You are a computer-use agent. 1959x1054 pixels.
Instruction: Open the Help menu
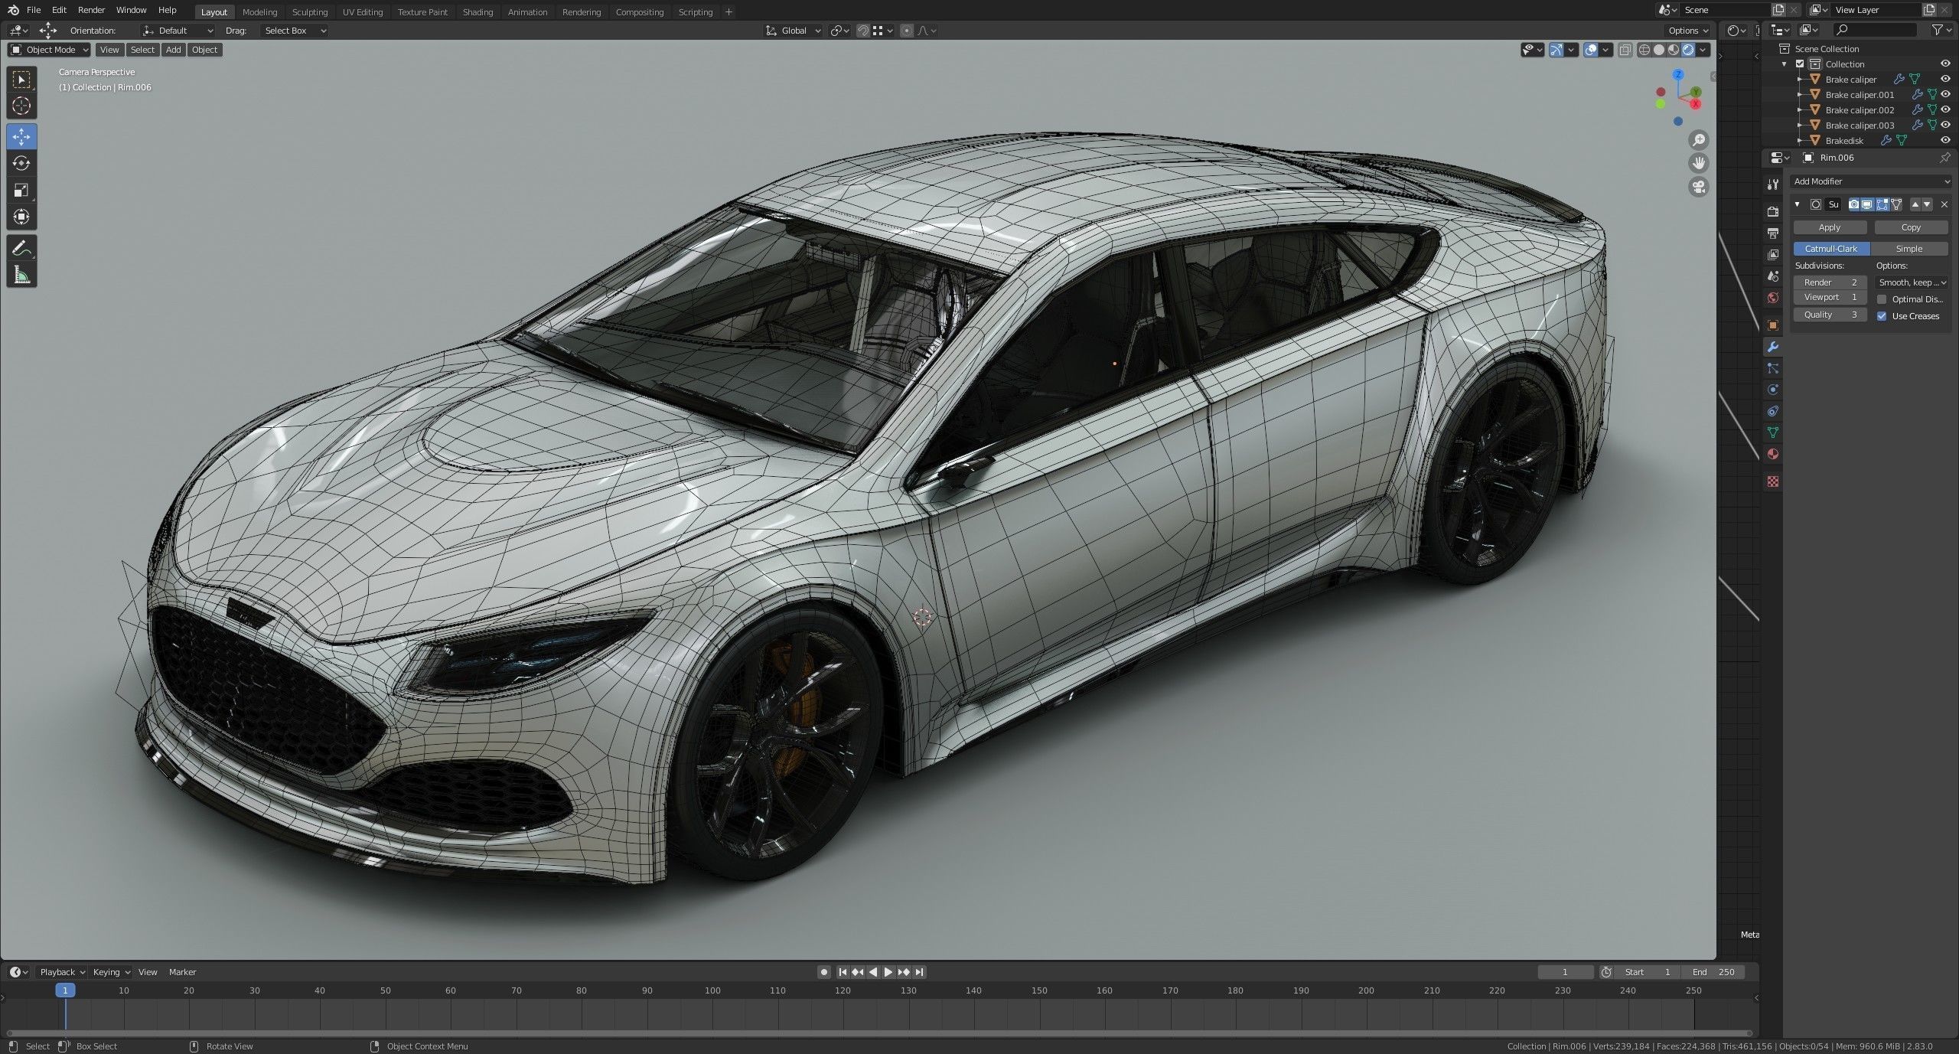pos(167,10)
